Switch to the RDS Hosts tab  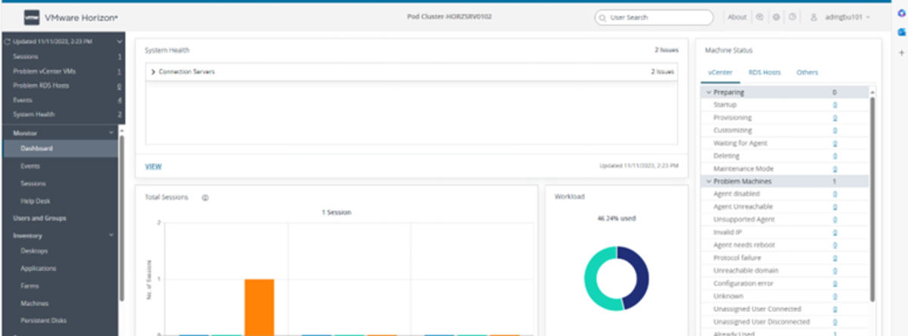pyautogui.click(x=764, y=72)
